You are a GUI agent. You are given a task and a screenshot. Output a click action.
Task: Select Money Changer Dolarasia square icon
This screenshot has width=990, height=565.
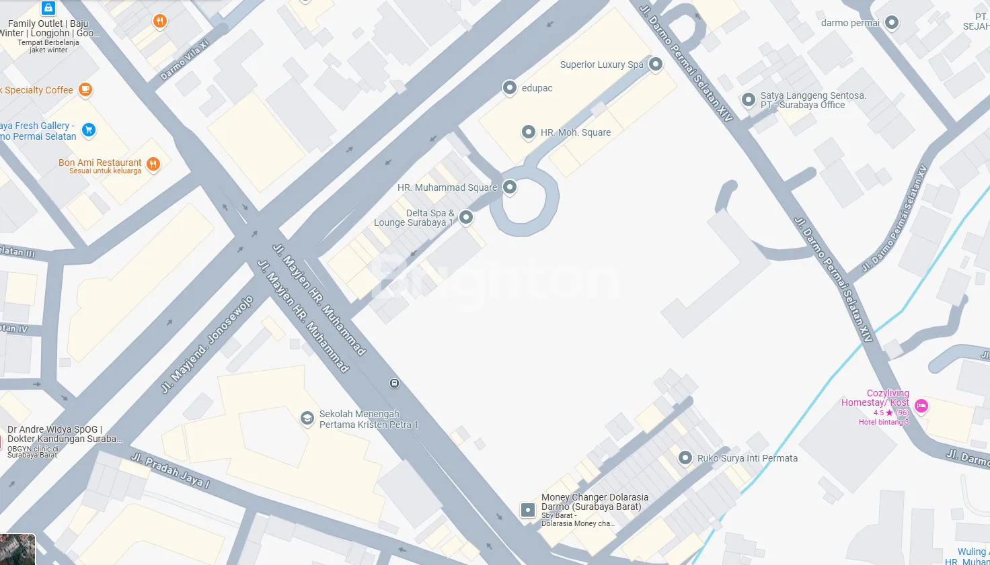point(528,510)
